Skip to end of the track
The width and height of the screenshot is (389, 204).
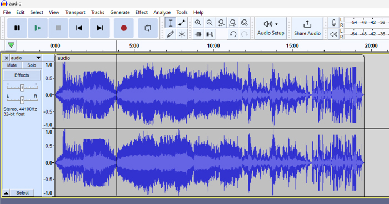(x=99, y=28)
